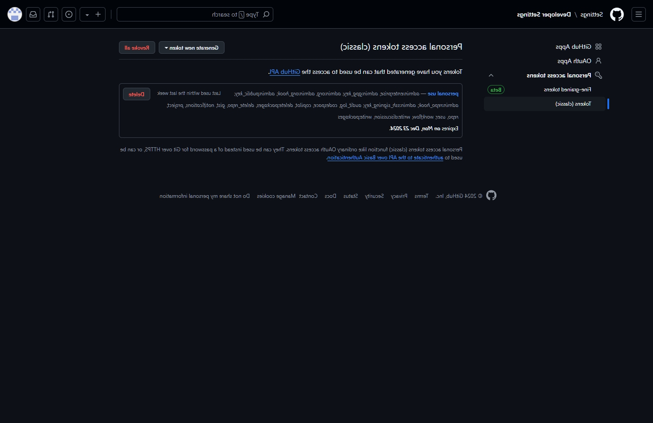The height and width of the screenshot is (423, 653).
Task: Collapse the Personal access tokens chevron
Action: 491,75
